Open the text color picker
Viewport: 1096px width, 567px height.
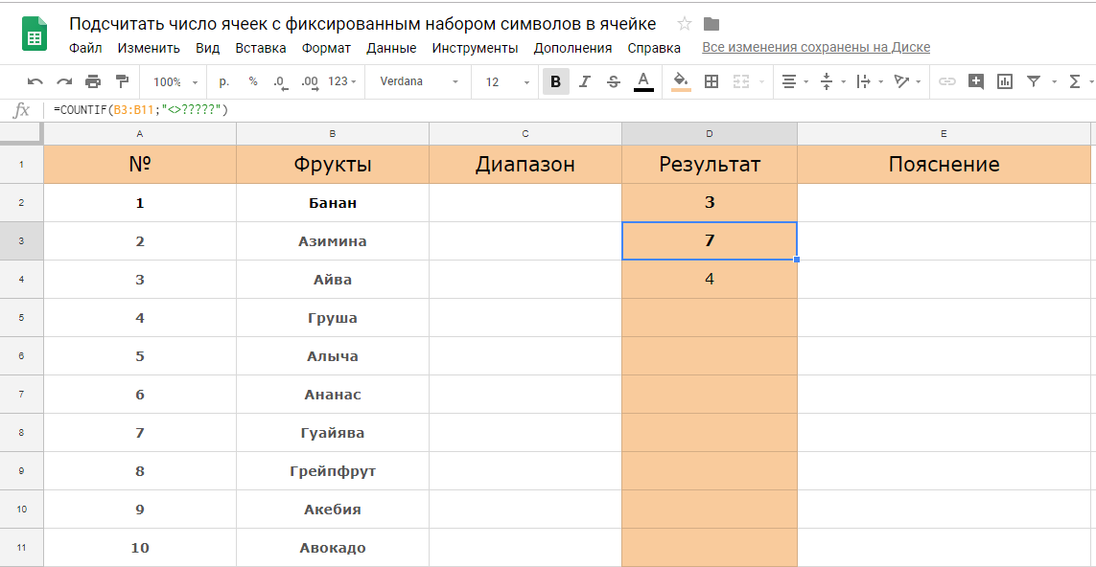643,81
